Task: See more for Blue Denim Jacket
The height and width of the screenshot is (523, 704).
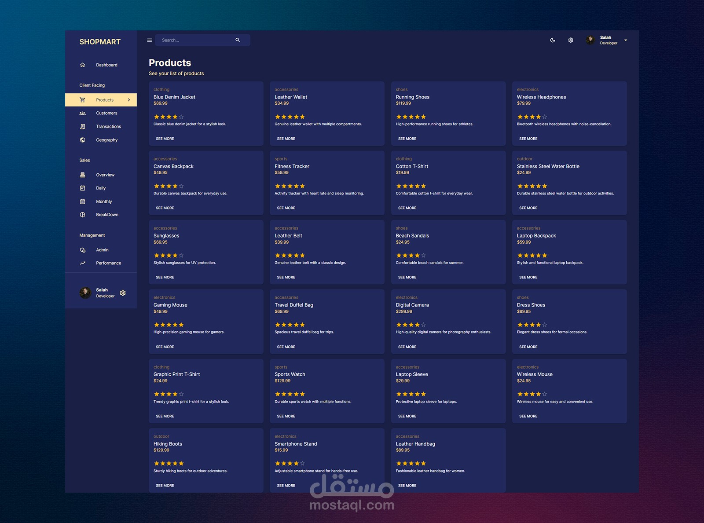Action: click(x=165, y=139)
